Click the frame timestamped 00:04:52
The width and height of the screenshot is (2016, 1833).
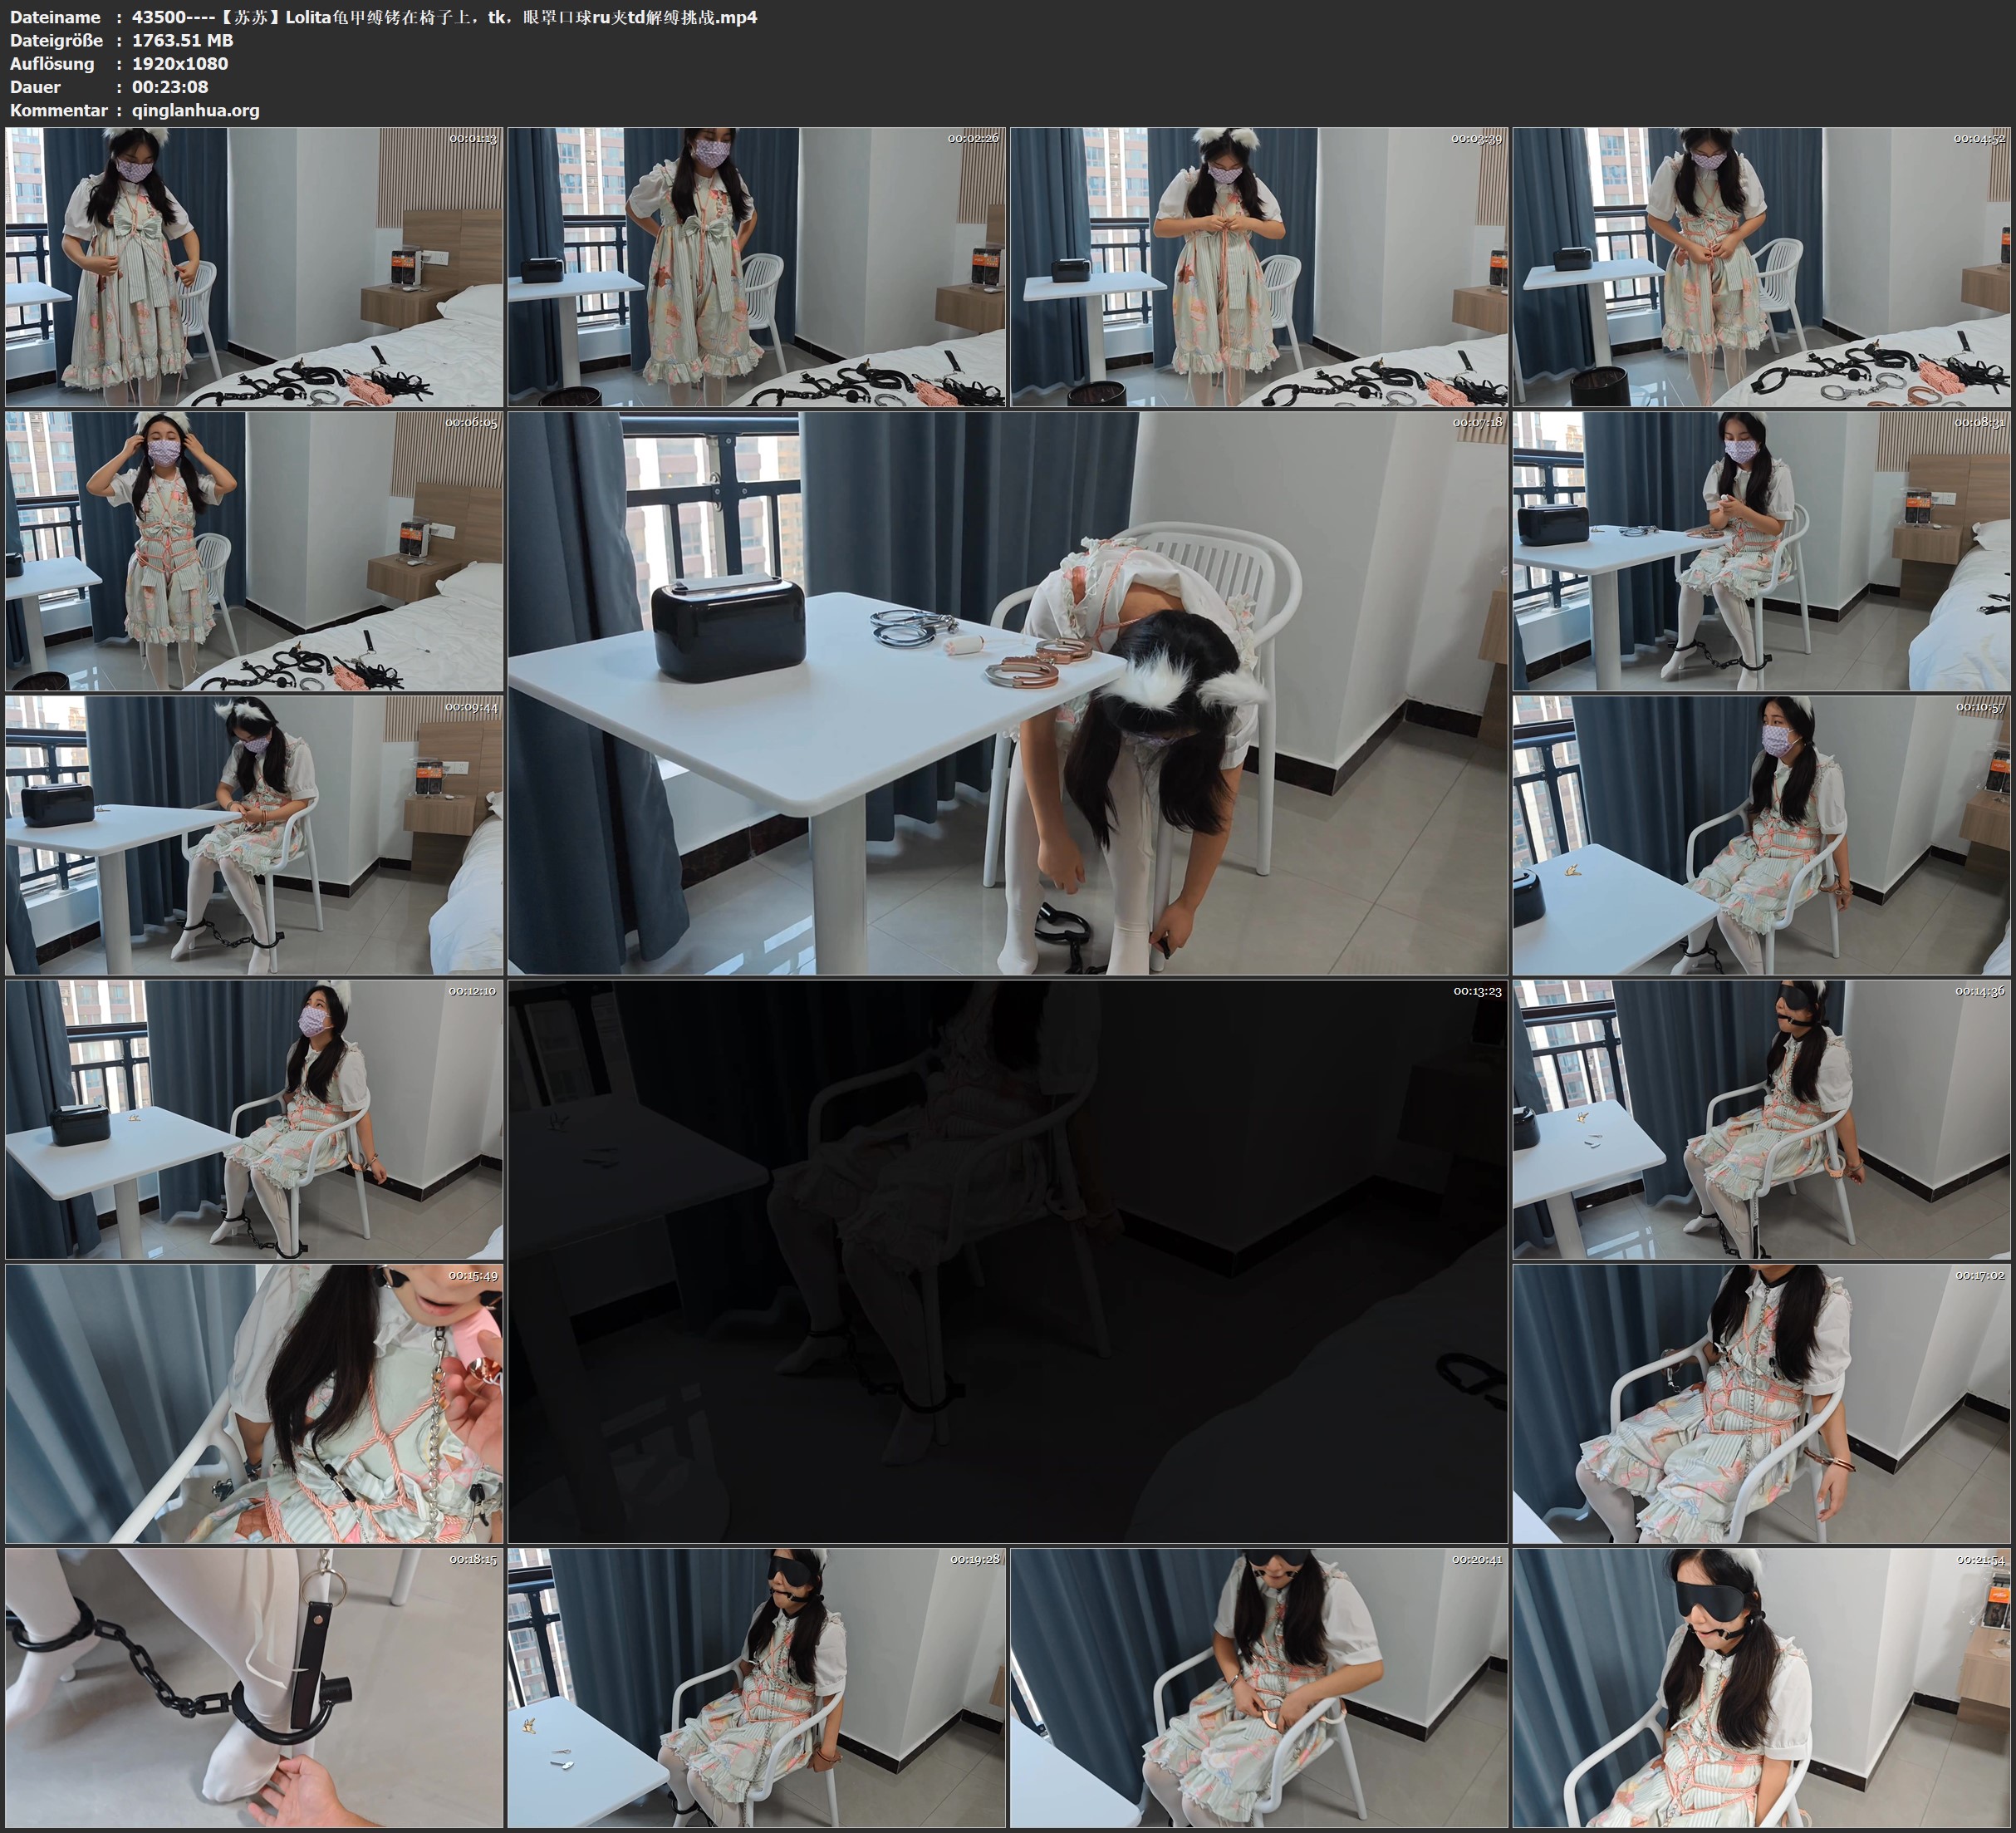1761,266
